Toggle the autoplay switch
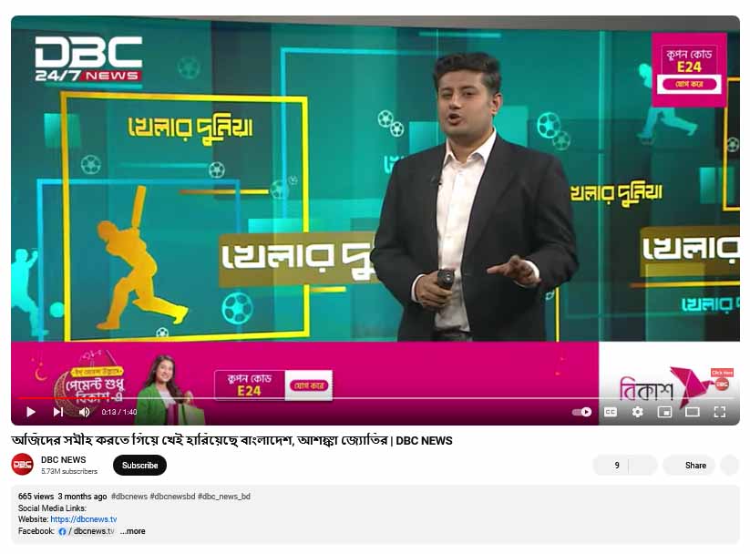750x554 pixels. [581, 412]
